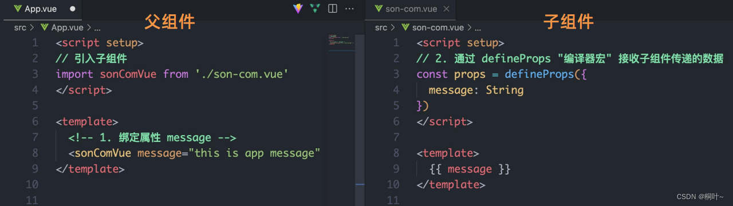Image resolution: width=733 pixels, height=206 pixels.
Task: Click the Vue icon in App.vue breadcrumb
Action: click(44, 27)
